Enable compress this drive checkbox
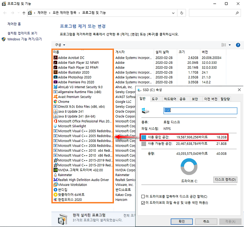Screen dimensions: 244x227 (x=143, y=196)
